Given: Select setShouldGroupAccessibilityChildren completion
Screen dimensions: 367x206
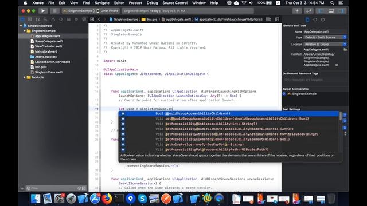Looking at the screenshot, I should pyautogui.click(x=229, y=118).
